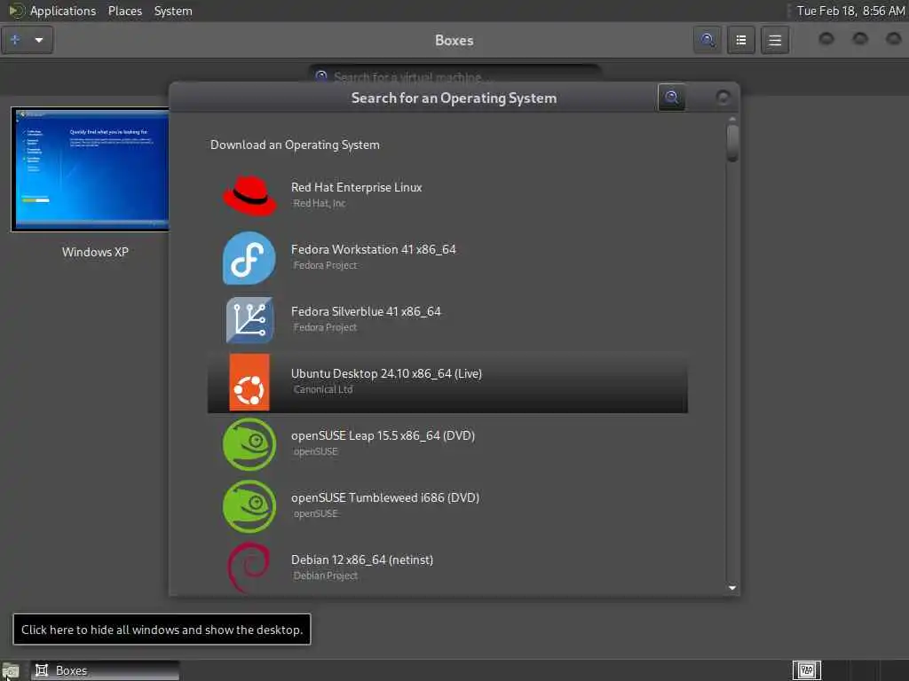The width and height of the screenshot is (909, 681).
Task: Open the System menu
Action: coord(173,11)
